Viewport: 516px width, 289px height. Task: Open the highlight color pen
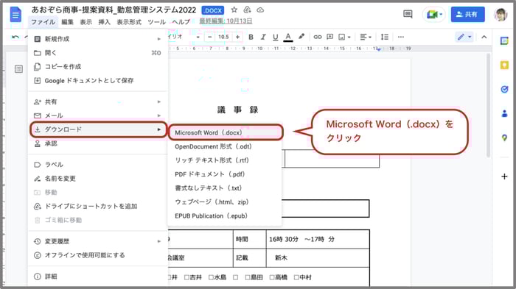[301, 37]
